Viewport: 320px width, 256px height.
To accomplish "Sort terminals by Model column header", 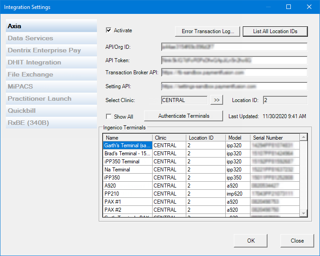I will [x=238, y=138].
